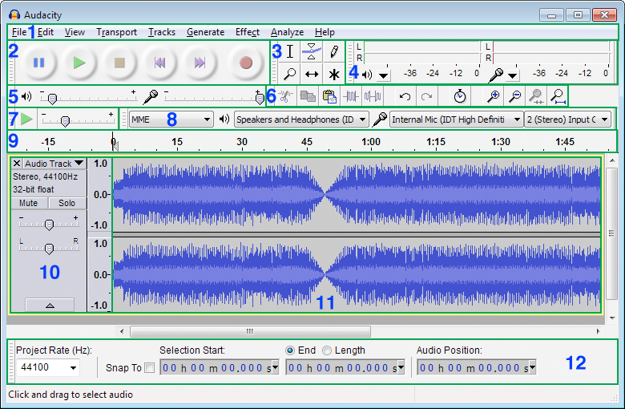The width and height of the screenshot is (625, 409).
Task: Choose the Time Shift tool
Action: pyautogui.click(x=312, y=74)
